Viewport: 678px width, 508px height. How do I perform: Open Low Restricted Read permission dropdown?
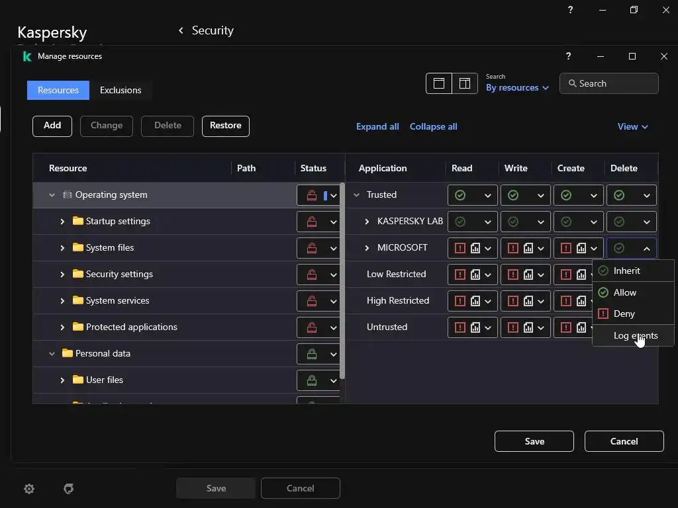(488, 275)
